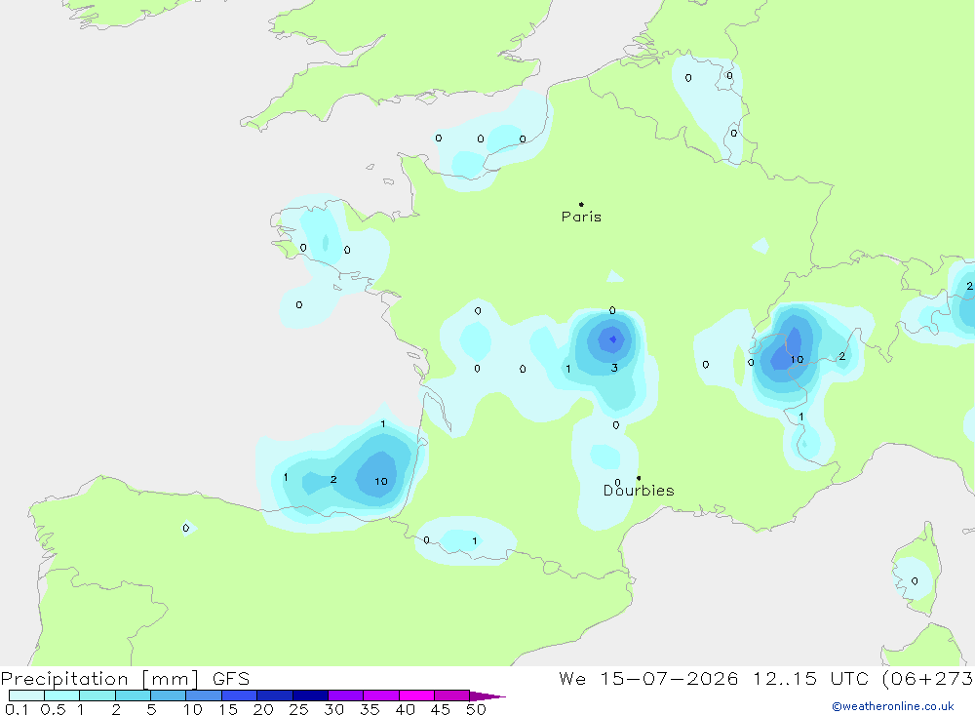975x715 pixels.
Task: Pick the 2–5 mm legend swatch
Action: [x=133, y=695]
